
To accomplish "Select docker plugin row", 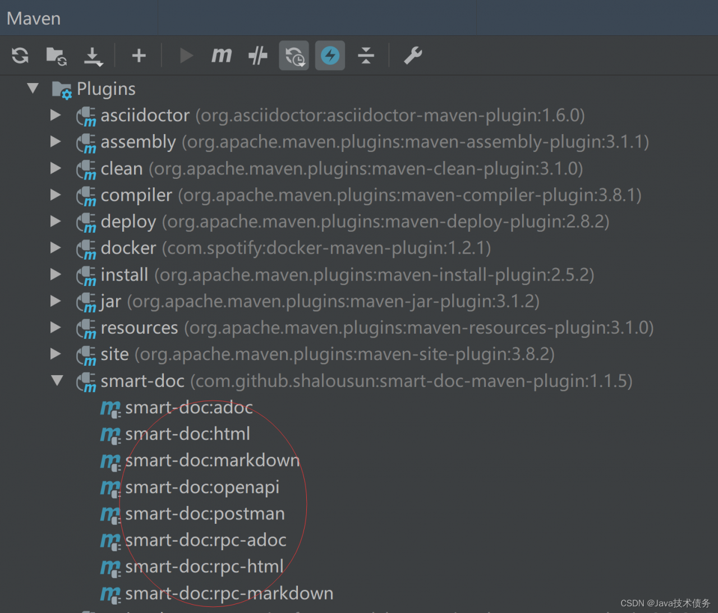I will 359,247.
